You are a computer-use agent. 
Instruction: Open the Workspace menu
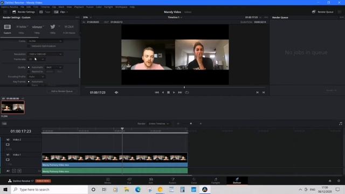(x=121, y=7)
